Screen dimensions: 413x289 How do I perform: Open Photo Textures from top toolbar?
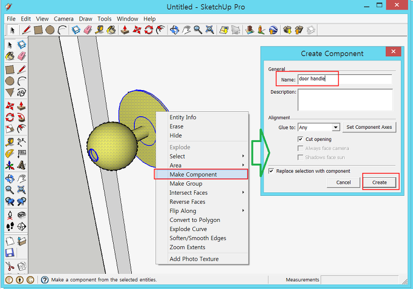click(261, 30)
